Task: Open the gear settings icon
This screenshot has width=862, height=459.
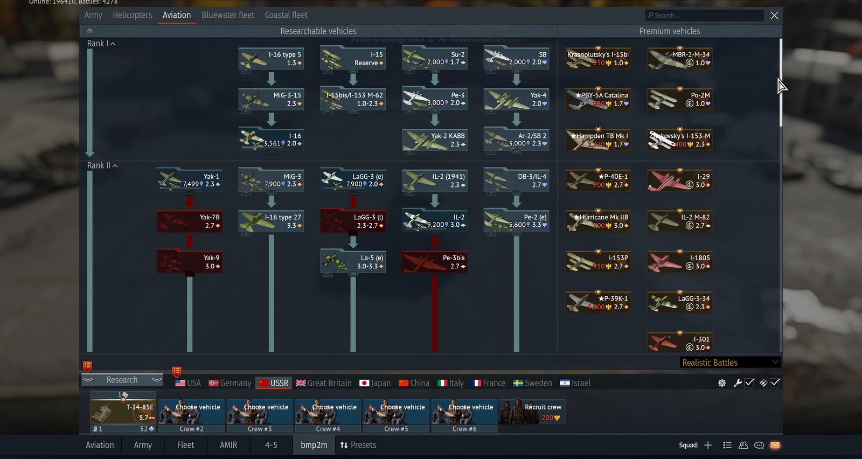Action: pyautogui.click(x=722, y=383)
